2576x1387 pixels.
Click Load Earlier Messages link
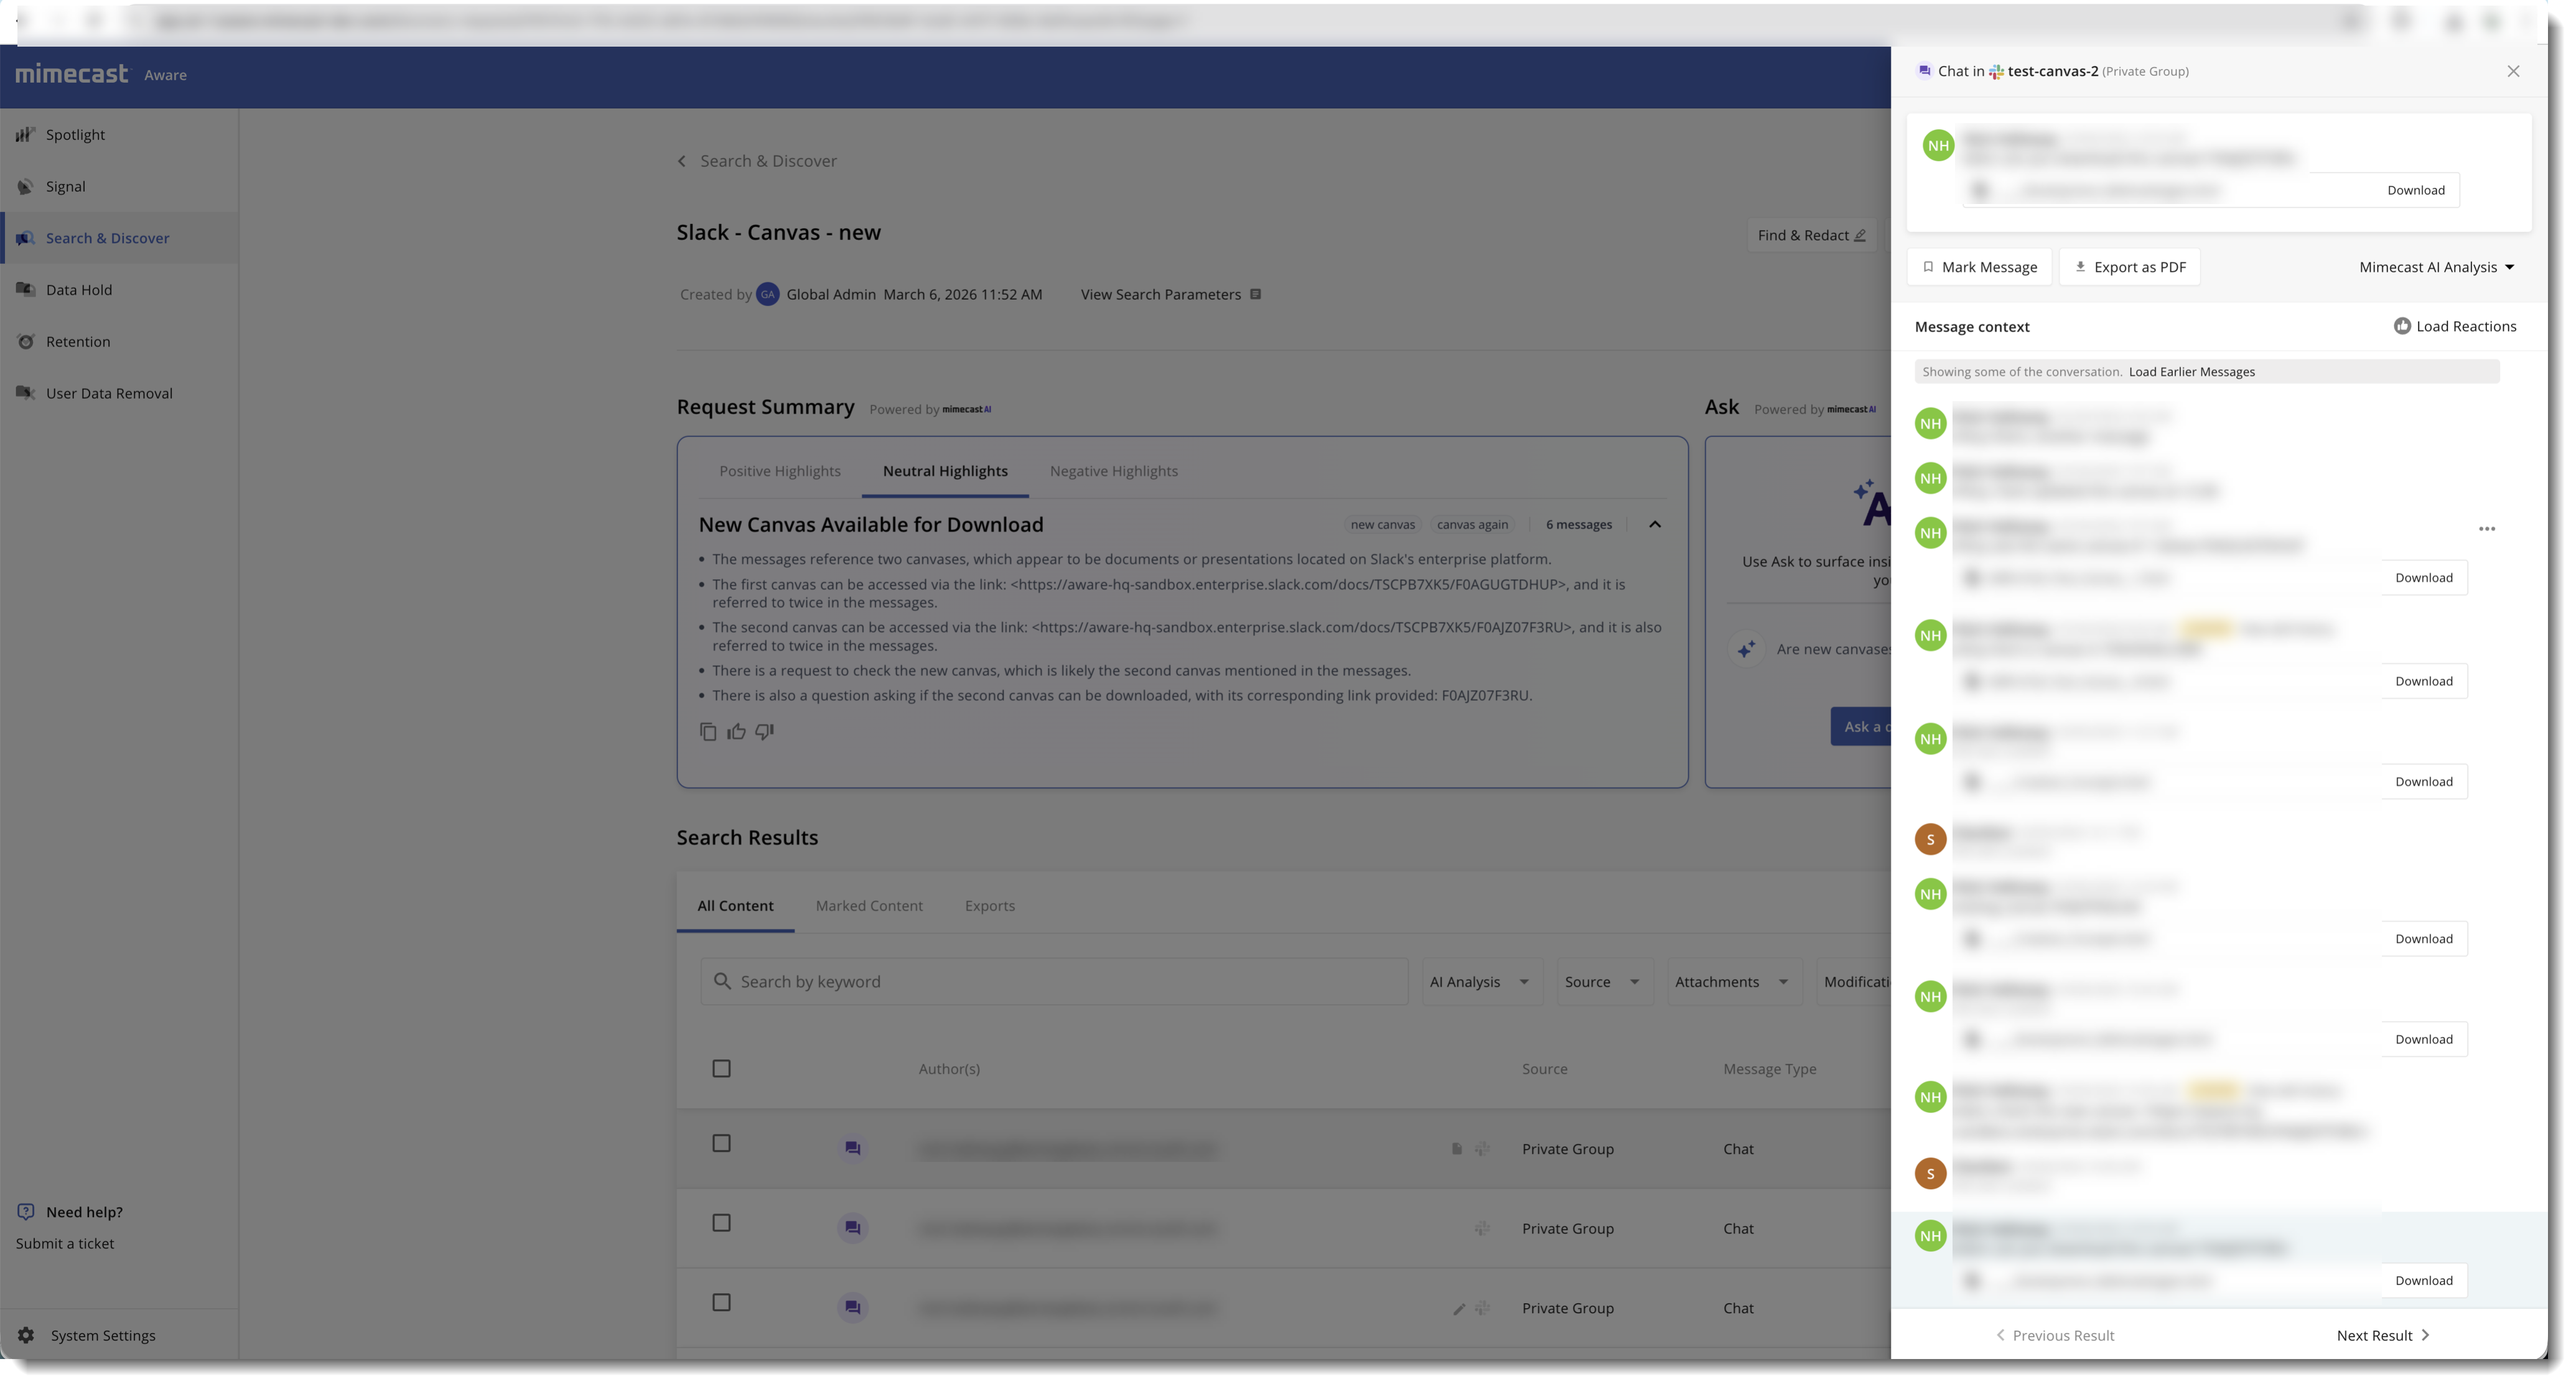click(2191, 373)
